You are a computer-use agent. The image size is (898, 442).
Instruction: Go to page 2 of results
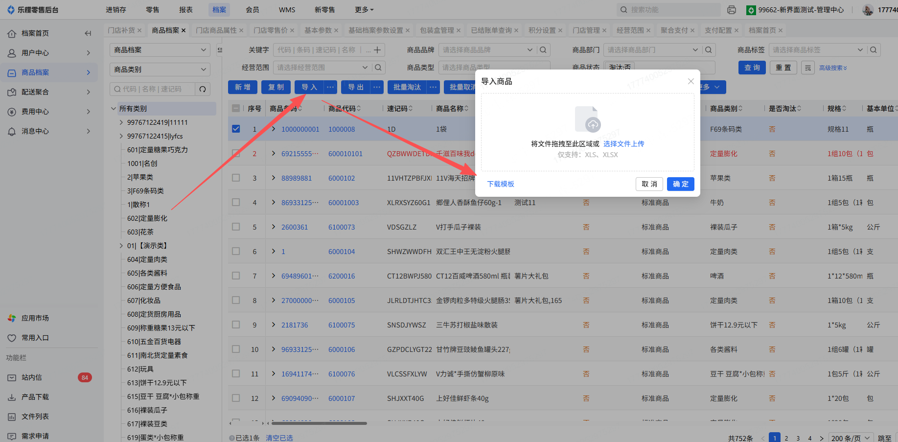coord(786,438)
